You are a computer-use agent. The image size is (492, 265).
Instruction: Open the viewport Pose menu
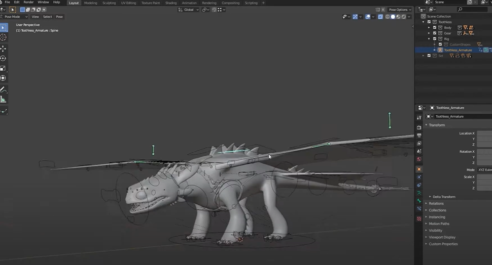coord(59,17)
